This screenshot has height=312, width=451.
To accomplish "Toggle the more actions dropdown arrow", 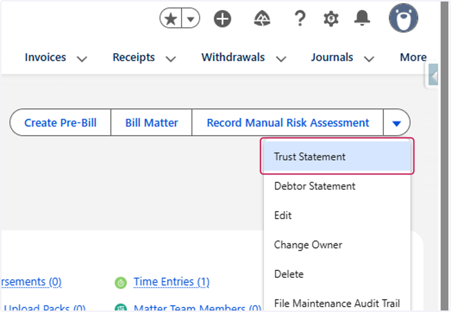I will (x=397, y=123).
